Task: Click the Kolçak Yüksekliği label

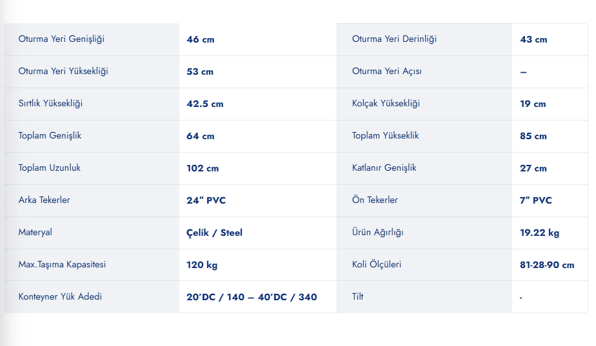Action: pos(386,104)
